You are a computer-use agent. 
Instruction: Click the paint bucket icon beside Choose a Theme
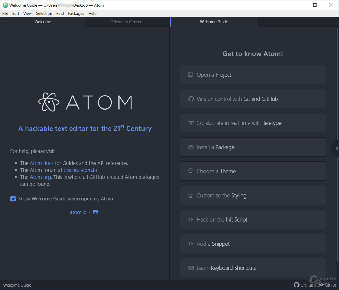(191, 171)
